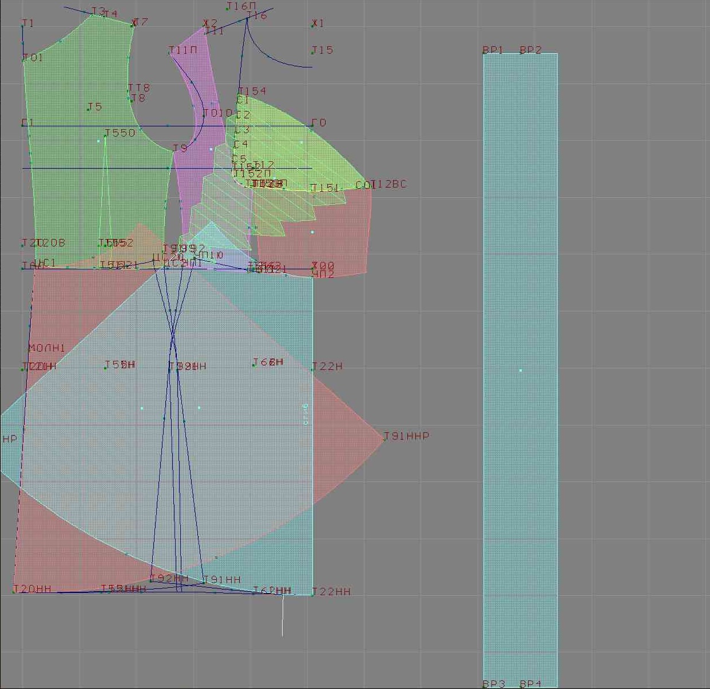Select armhole point T9
The image size is (710, 689).
pyautogui.click(x=173, y=152)
